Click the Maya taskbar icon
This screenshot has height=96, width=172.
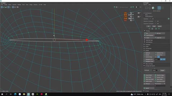pyautogui.click(x=28, y=94)
